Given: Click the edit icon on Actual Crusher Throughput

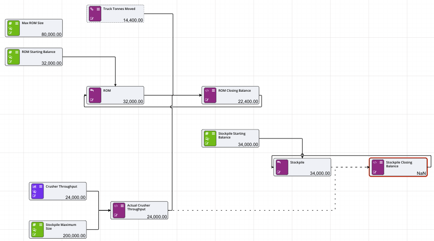Looking at the screenshot, I should pos(116,215).
